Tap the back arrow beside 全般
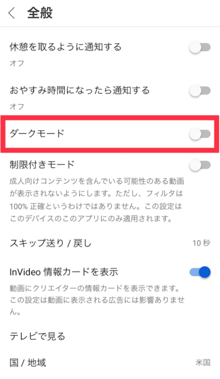Image resolution: width=220 pixels, height=379 pixels. click(12, 13)
